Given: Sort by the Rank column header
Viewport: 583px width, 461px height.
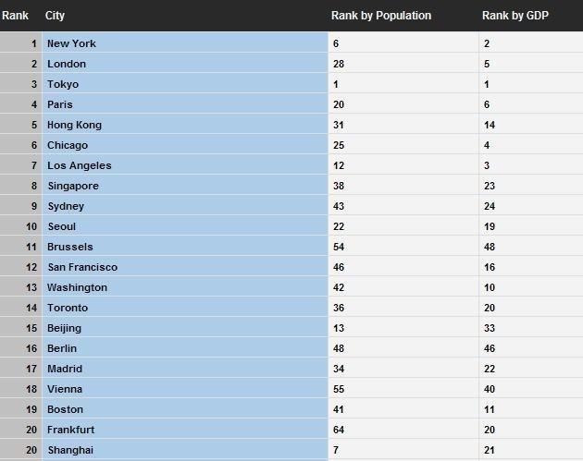Looking at the screenshot, I should point(15,16).
